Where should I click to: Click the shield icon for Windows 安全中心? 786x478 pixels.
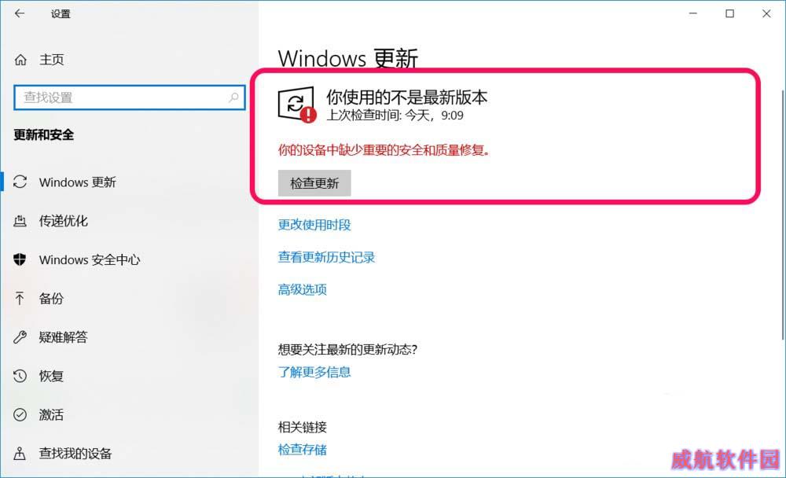[20, 259]
